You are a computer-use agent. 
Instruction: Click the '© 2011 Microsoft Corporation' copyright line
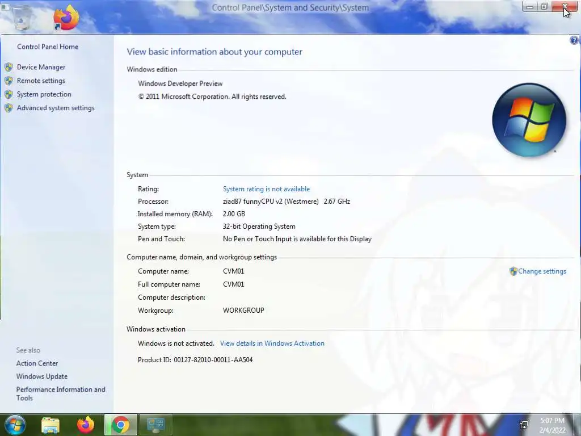(x=212, y=97)
